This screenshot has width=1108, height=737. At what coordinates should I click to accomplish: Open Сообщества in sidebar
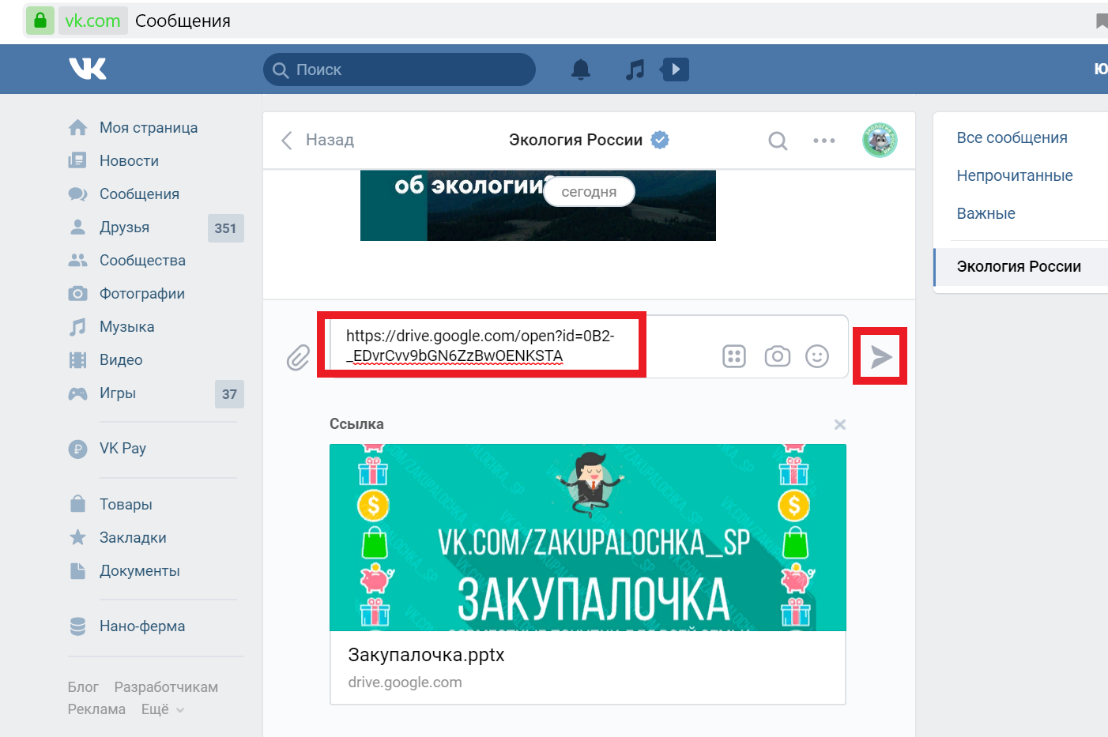(x=142, y=261)
